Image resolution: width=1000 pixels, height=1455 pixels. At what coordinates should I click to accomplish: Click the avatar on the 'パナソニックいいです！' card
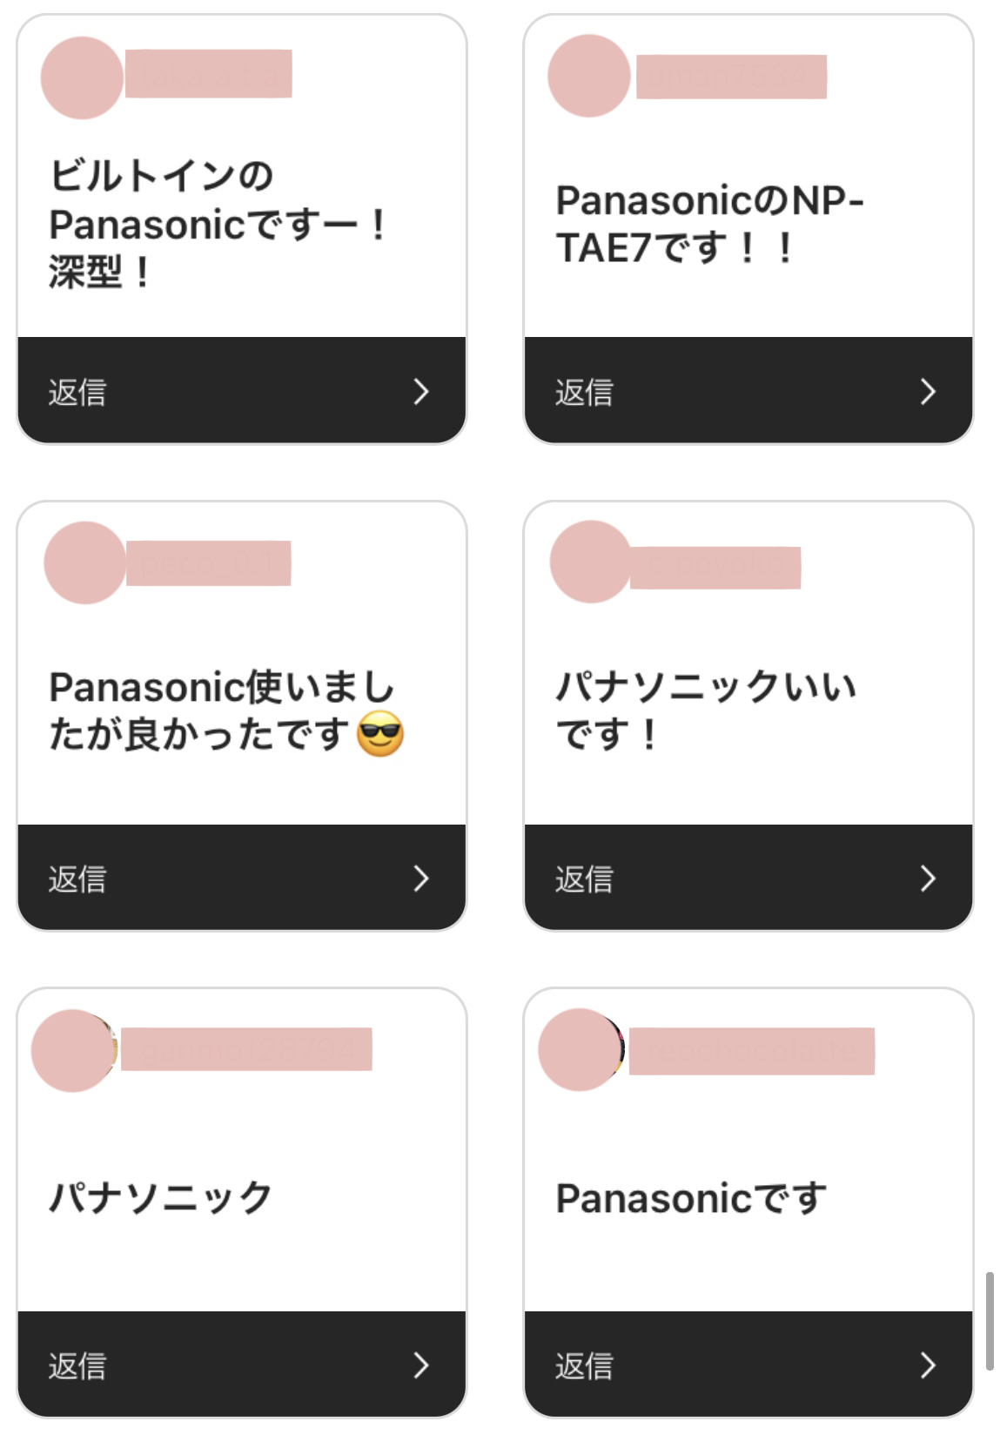[591, 562]
